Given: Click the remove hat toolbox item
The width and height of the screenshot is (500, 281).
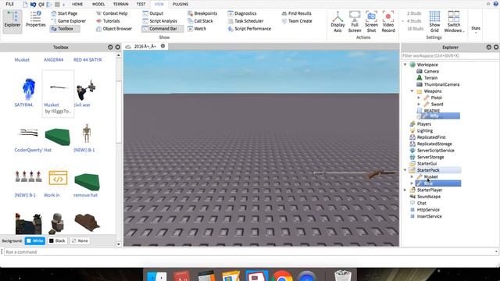Looking at the screenshot, I should pos(87,184).
